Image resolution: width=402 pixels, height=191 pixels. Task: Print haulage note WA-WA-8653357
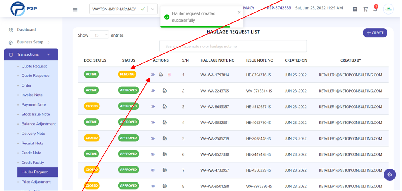pos(165,106)
